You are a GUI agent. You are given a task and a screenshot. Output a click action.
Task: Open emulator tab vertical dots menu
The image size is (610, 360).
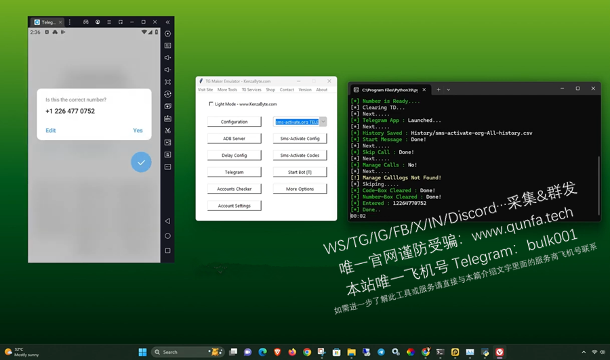tap(70, 22)
